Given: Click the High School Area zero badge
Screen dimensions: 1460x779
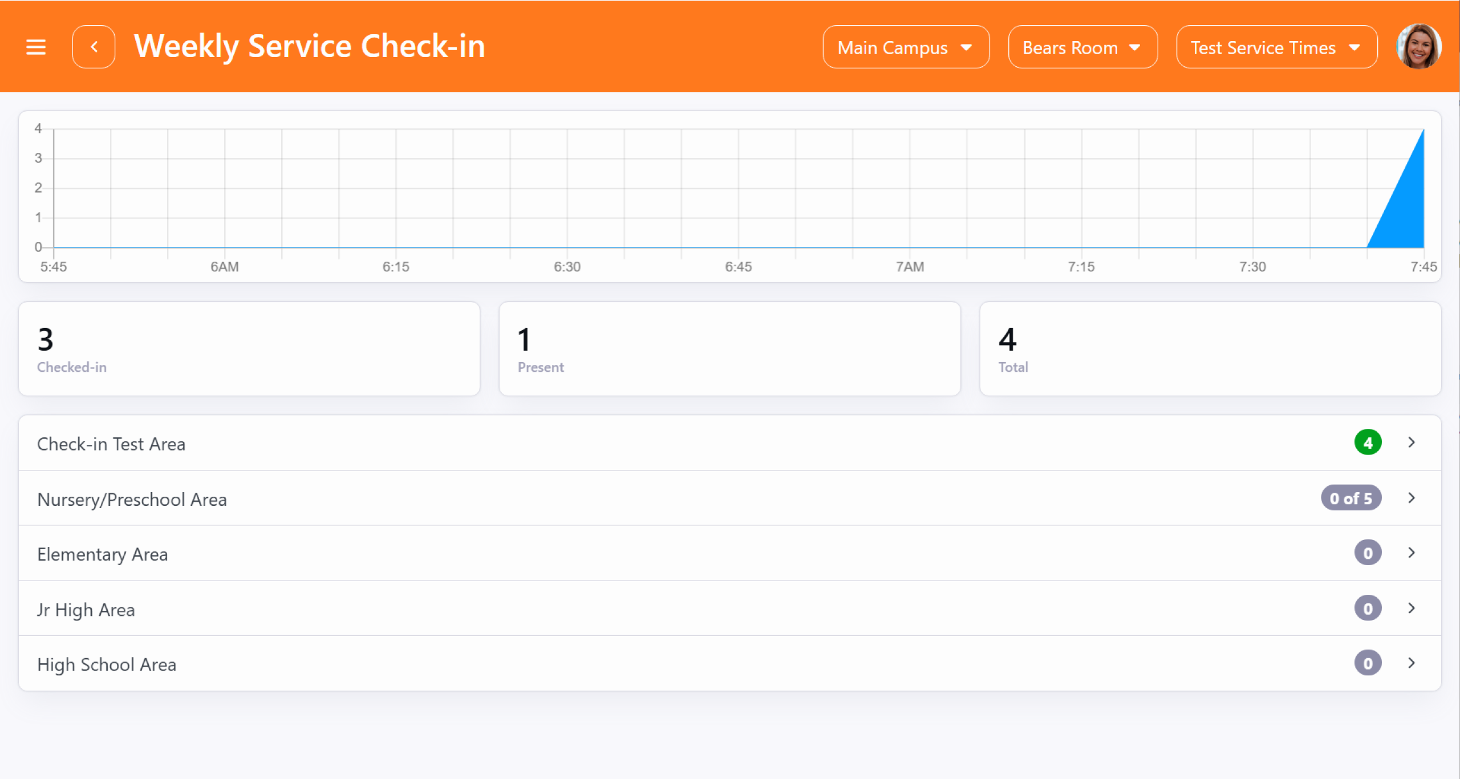Looking at the screenshot, I should pos(1368,663).
